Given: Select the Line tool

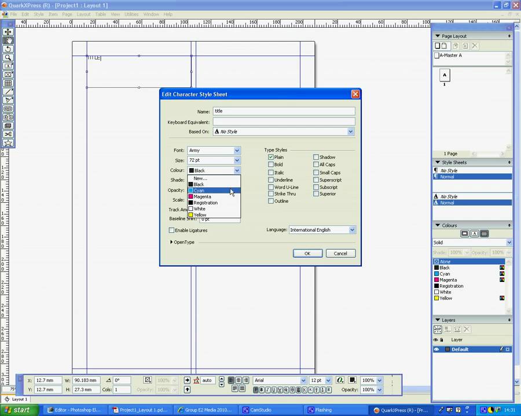Looking at the screenshot, I should (x=8, y=91).
